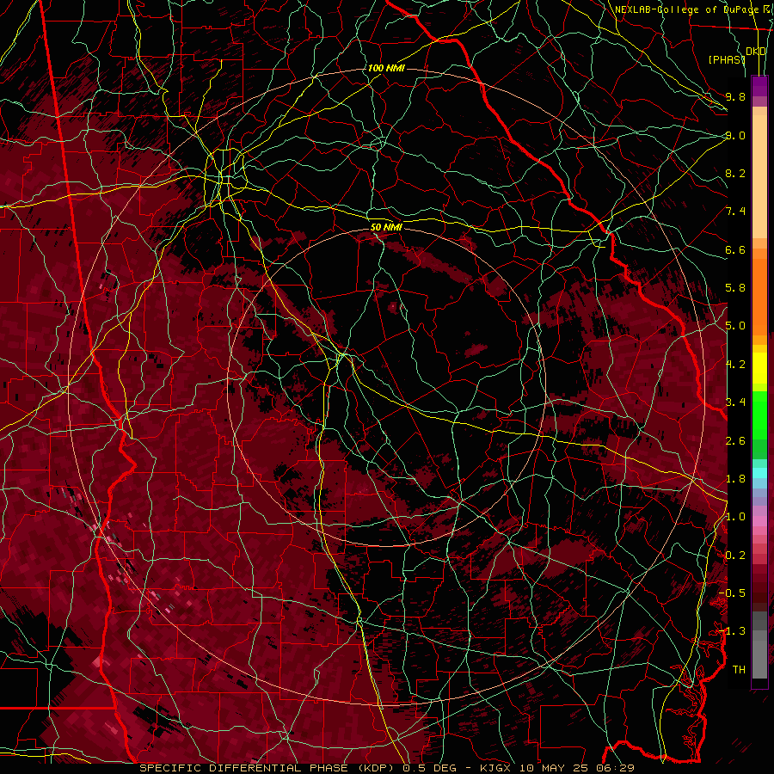Click the 9.0 value on the scale
The image size is (774, 774).
click(735, 135)
